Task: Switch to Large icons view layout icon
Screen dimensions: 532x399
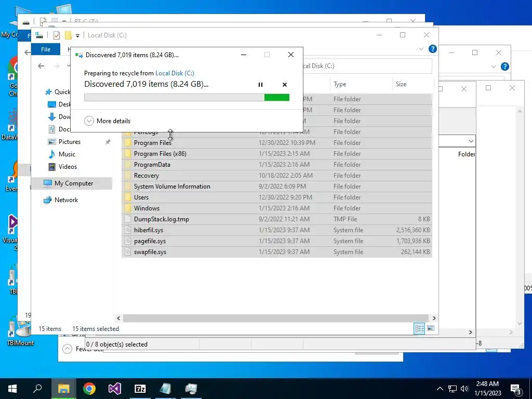Action: coord(431,328)
